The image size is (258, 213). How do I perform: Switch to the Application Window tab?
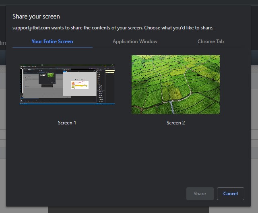pos(135,41)
